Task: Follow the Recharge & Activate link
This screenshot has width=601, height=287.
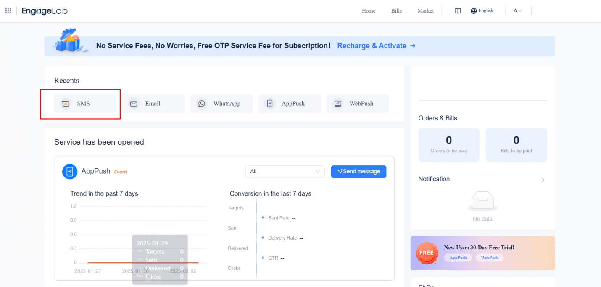Action: tap(376, 46)
